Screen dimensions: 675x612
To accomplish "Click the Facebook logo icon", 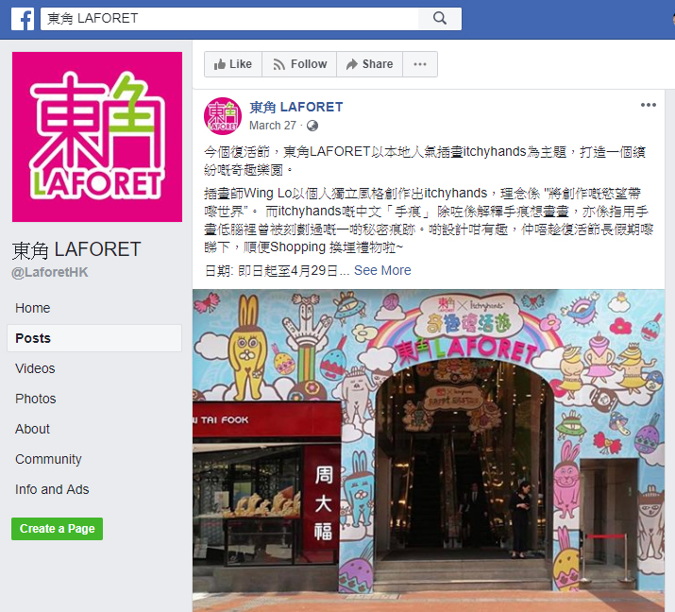I will [23, 19].
